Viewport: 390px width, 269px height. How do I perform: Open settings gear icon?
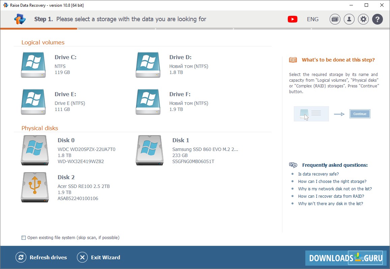363,19
